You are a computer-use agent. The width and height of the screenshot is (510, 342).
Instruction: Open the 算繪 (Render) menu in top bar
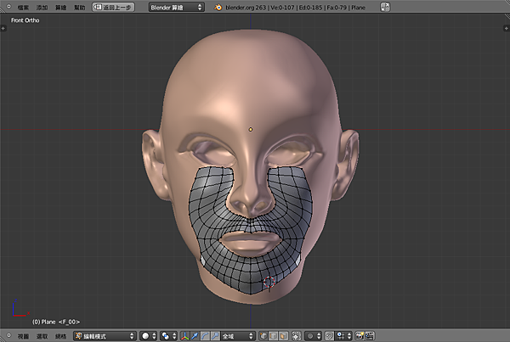pyautogui.click(x=60, y=6)
